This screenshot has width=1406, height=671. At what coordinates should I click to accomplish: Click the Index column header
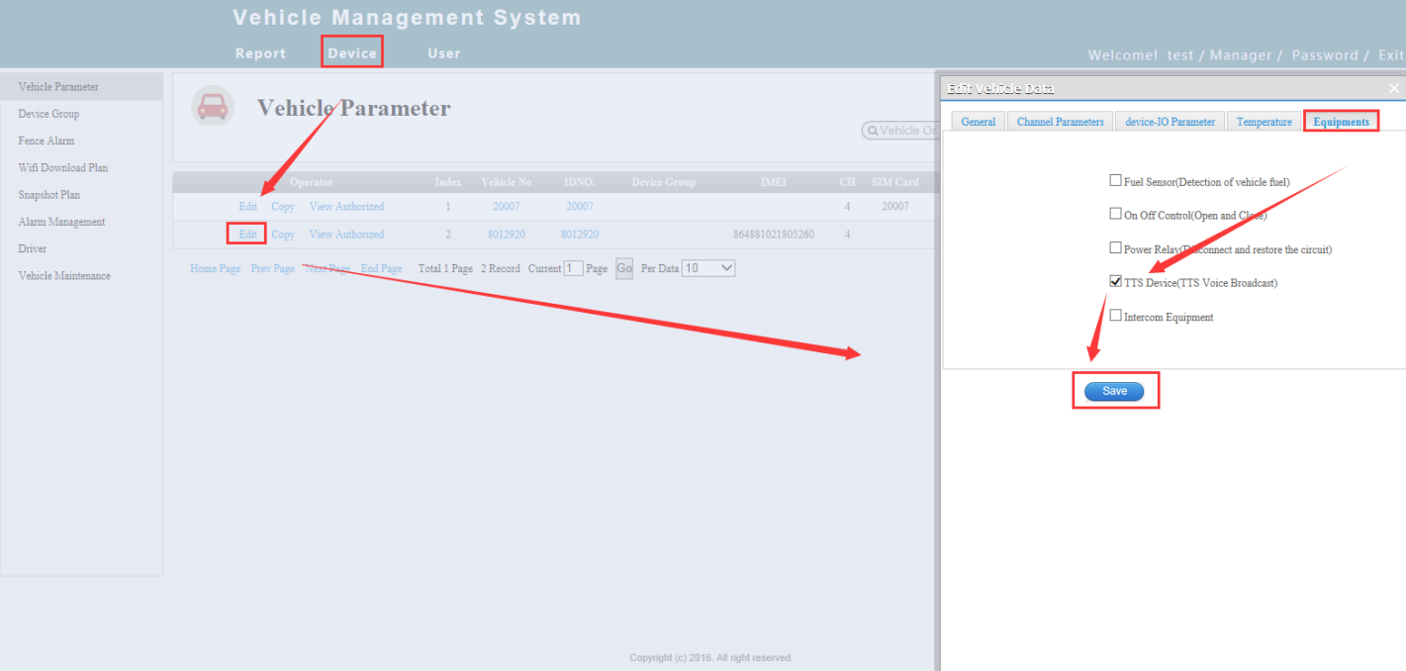[447, 182]
